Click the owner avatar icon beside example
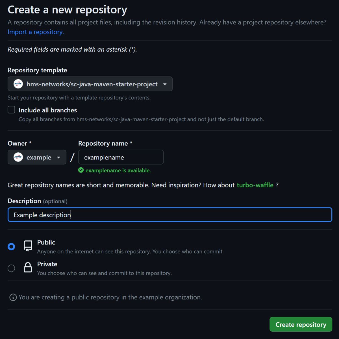Image resolution: width=339 pixels, height=339 pixels. (18, 157)
